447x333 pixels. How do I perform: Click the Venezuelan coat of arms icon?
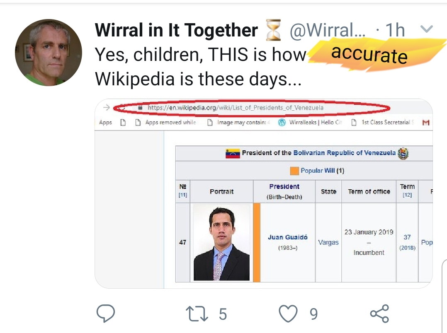pyautogui.click(x=403, y=153)
